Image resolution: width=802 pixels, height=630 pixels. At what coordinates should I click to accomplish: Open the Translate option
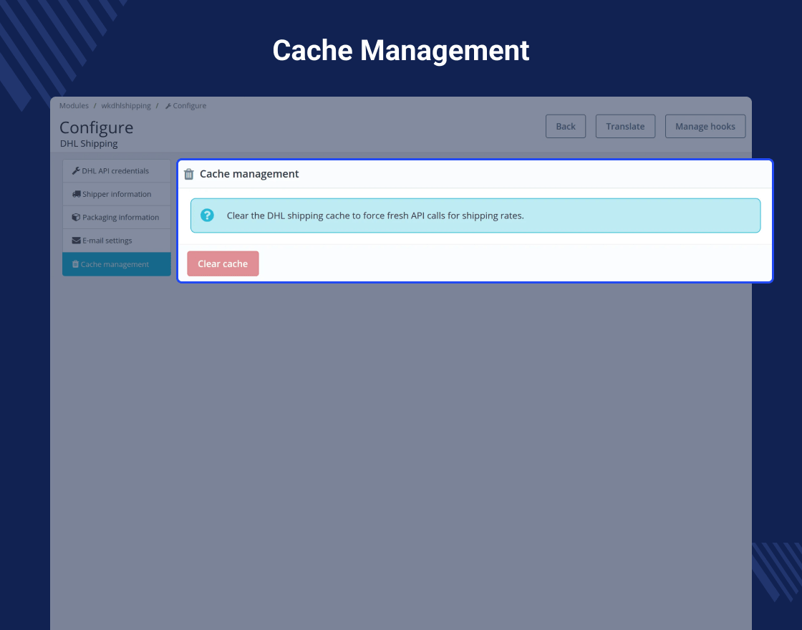click(626, 126)
